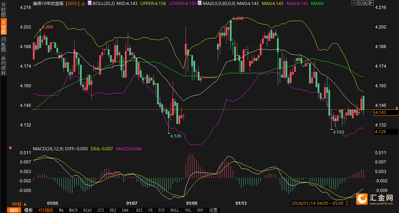This screenshot has width=399, height=213.
Task: Expand the 合约资料 panel in sidebar
Action: 4,65
